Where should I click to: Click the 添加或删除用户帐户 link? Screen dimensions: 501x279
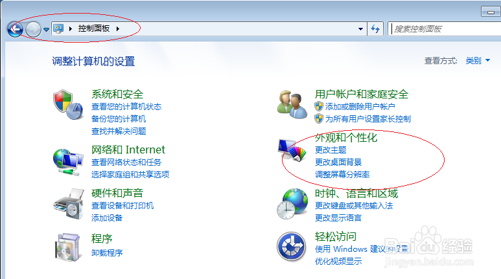pos(360,106)
